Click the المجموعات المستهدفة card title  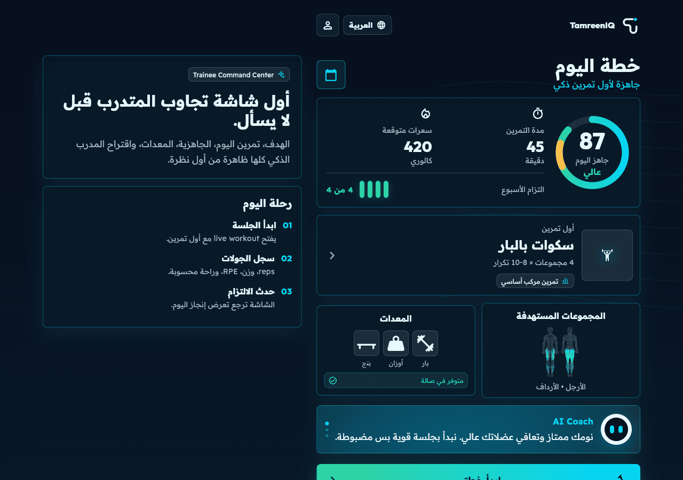561,316
